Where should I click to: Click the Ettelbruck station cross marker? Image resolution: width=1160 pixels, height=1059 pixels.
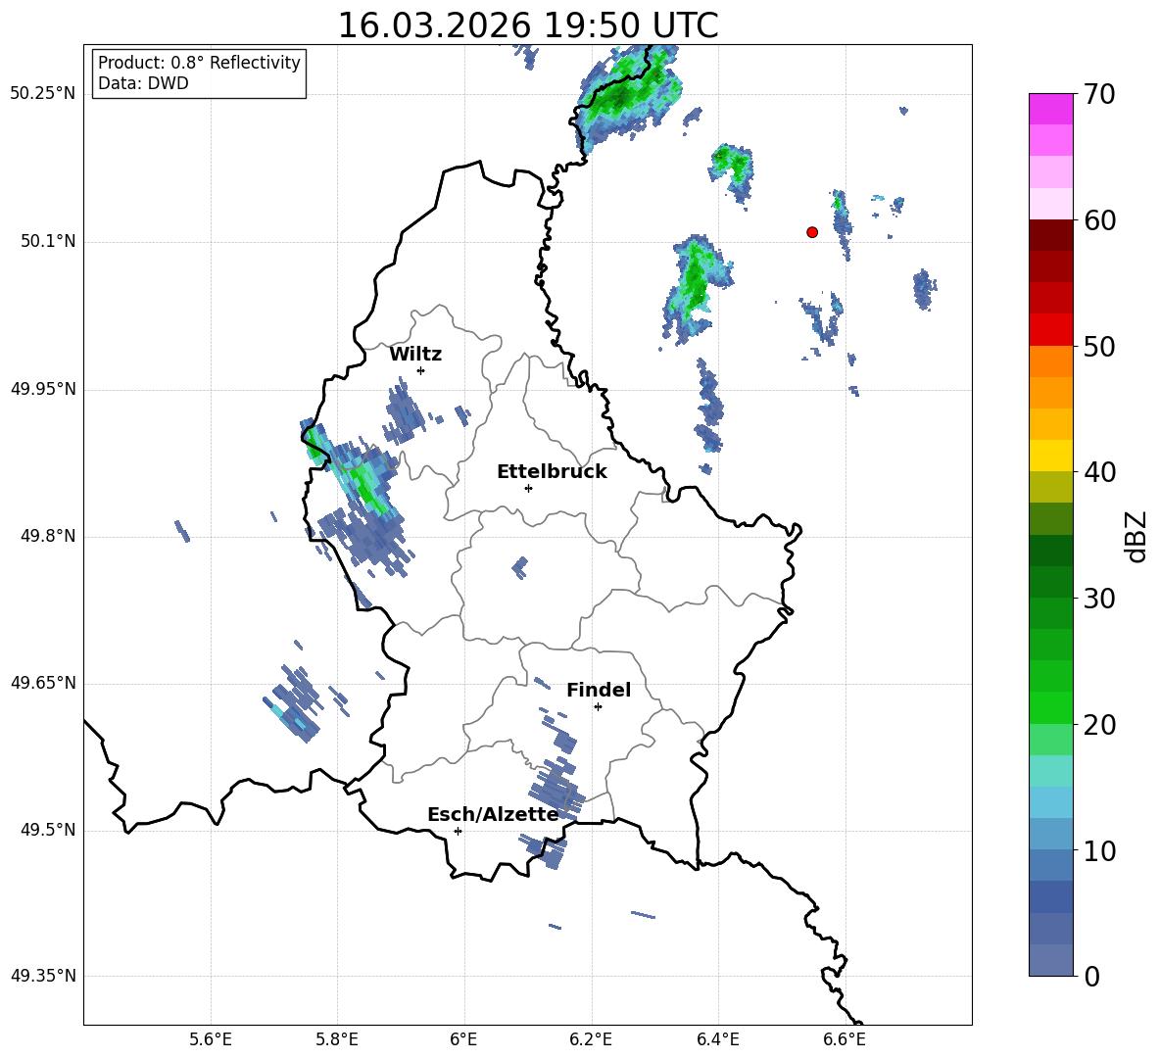tap(528, 488)
